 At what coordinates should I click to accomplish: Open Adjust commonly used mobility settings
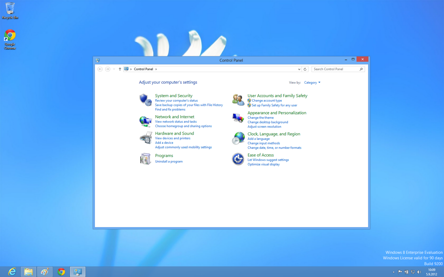tap(183, 147)
